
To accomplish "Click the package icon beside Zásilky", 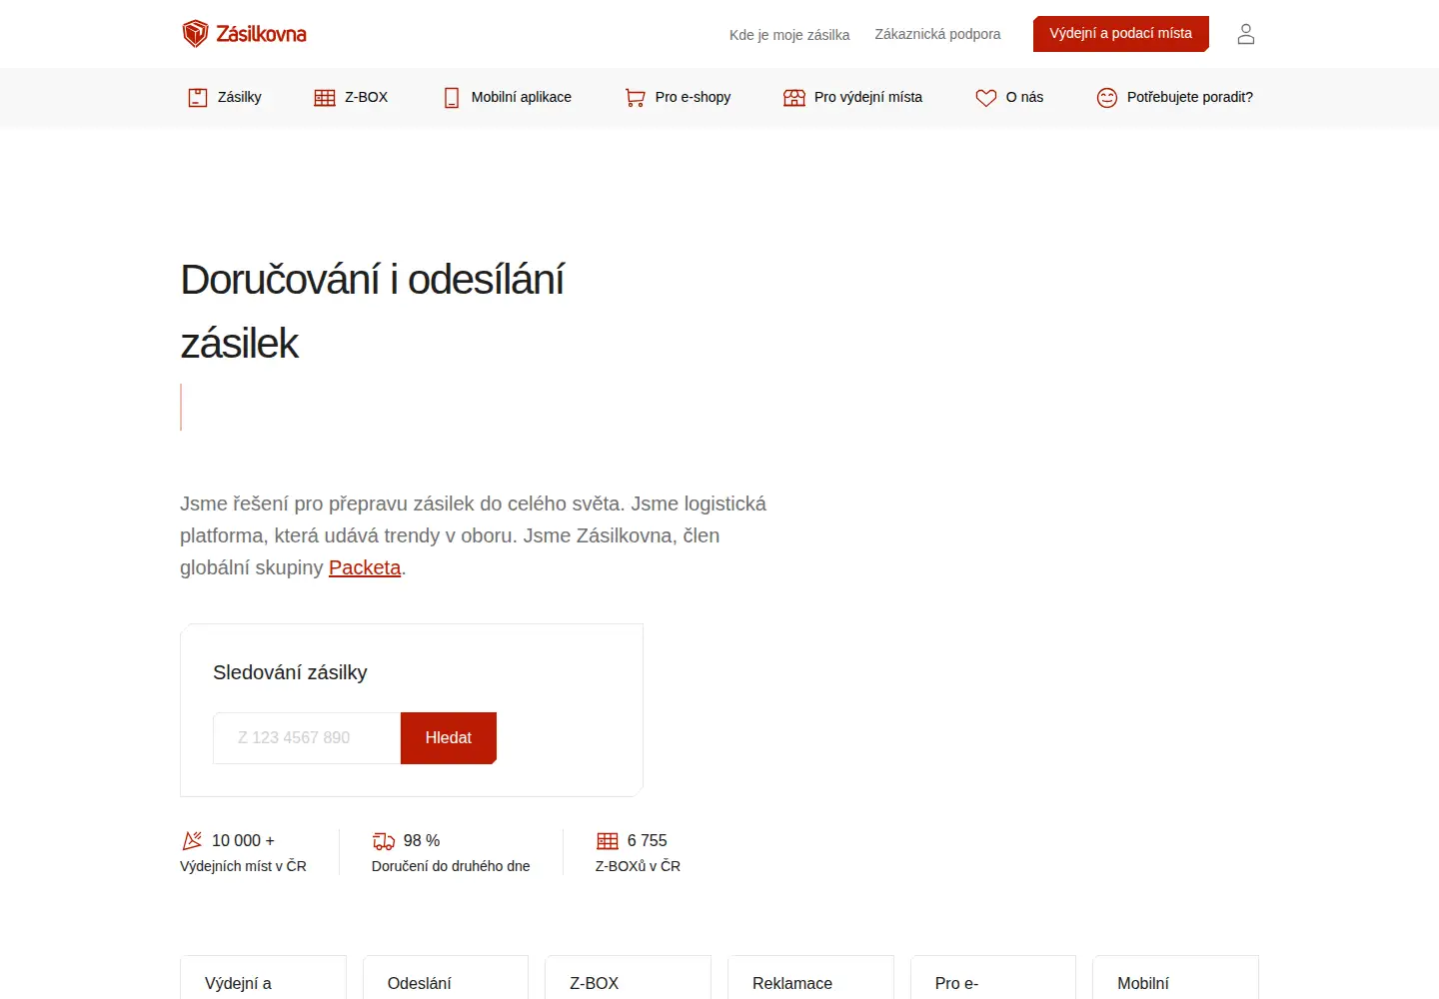I will [x=197, y=97].
